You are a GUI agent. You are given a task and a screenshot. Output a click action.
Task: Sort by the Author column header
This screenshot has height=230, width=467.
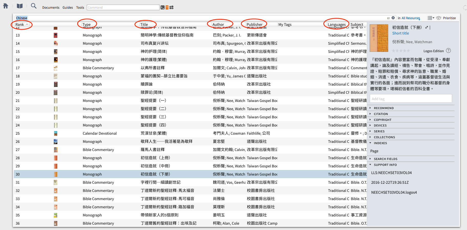pyautogui.click(x=218, y=25)
